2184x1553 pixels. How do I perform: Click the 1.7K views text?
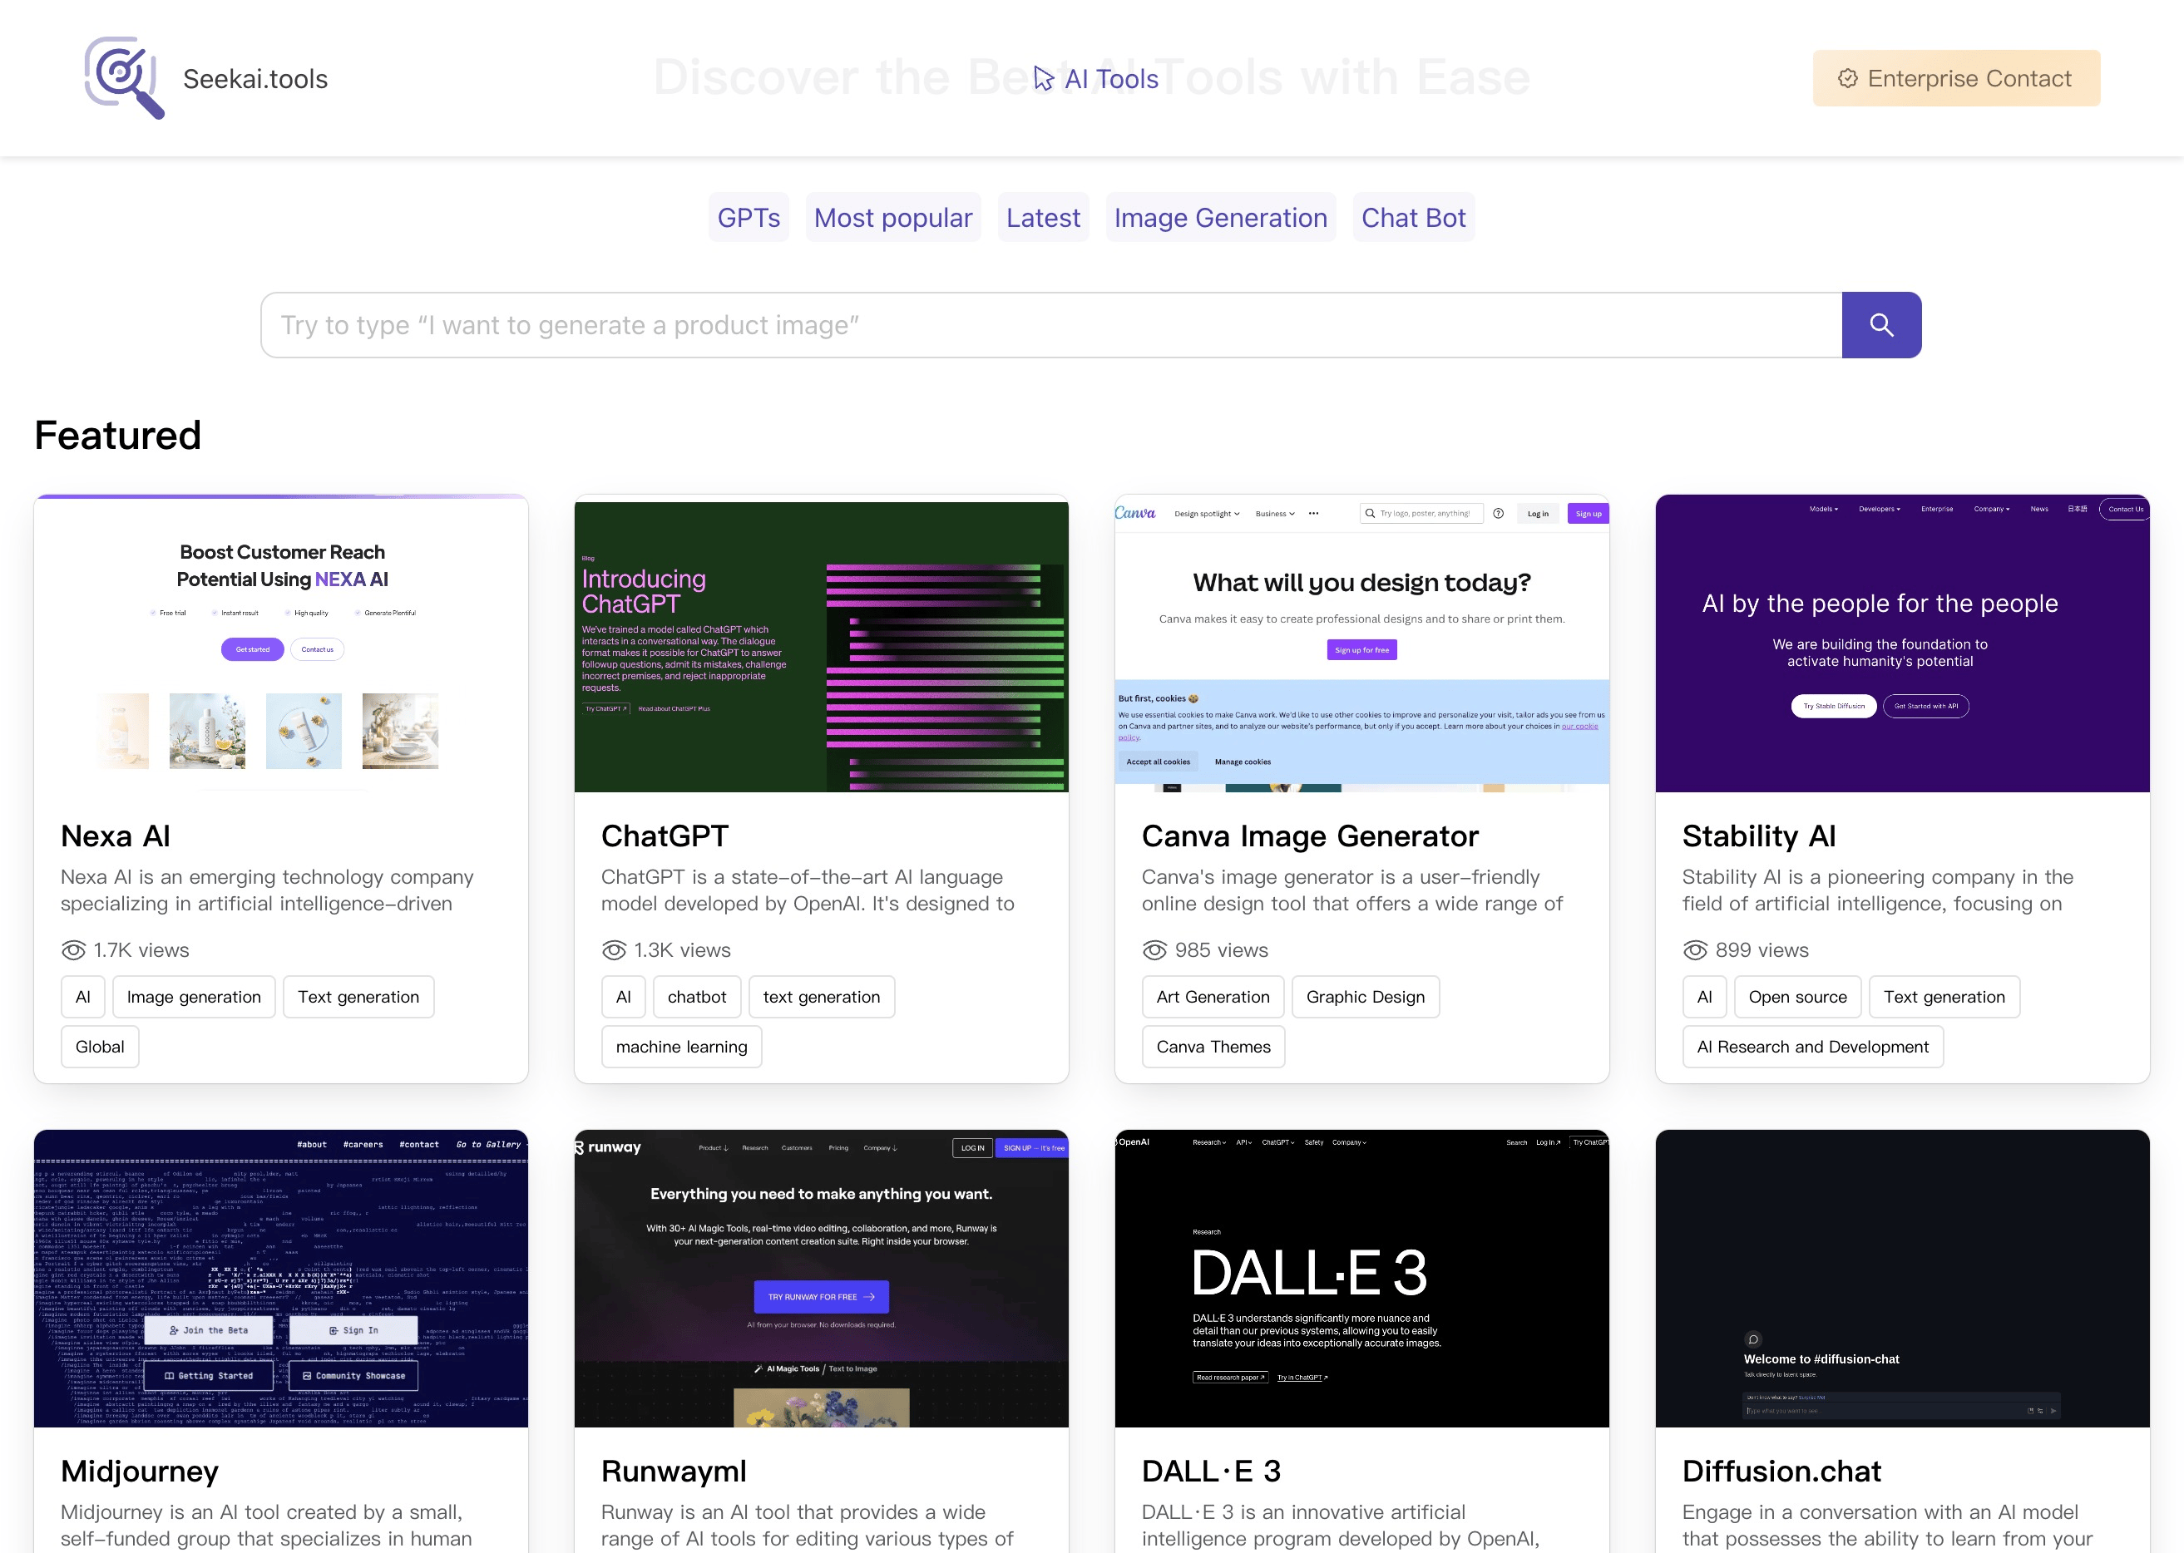141,949
